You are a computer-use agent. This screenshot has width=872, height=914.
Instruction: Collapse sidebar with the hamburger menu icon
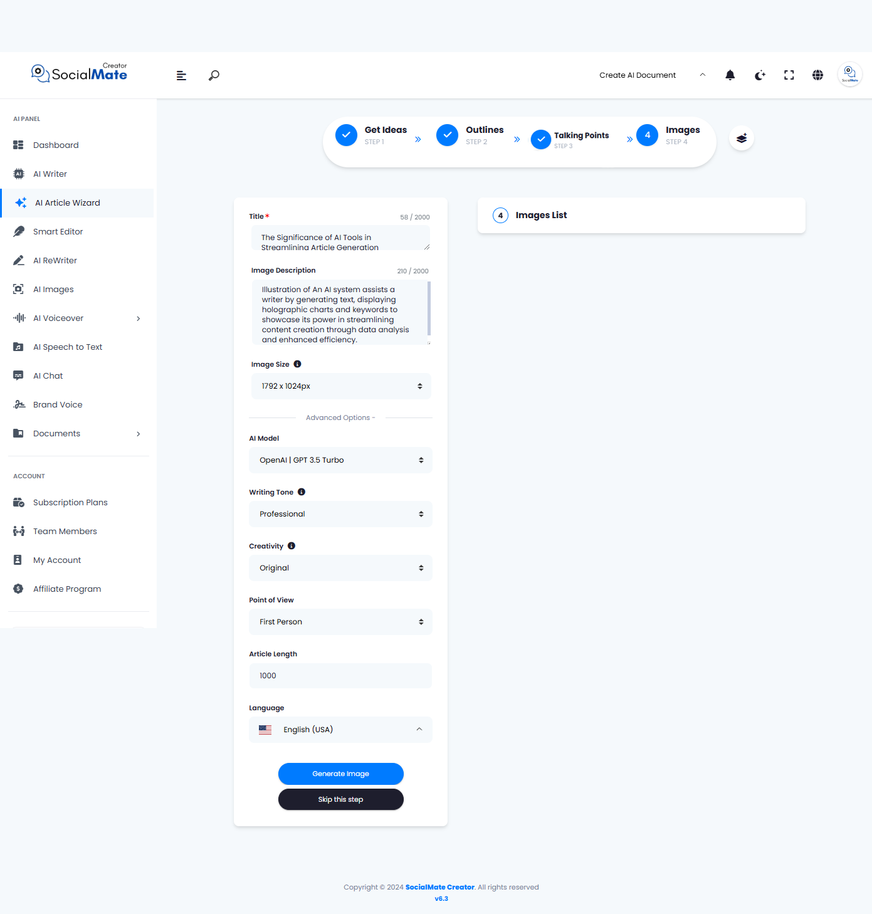coord(181,75)
